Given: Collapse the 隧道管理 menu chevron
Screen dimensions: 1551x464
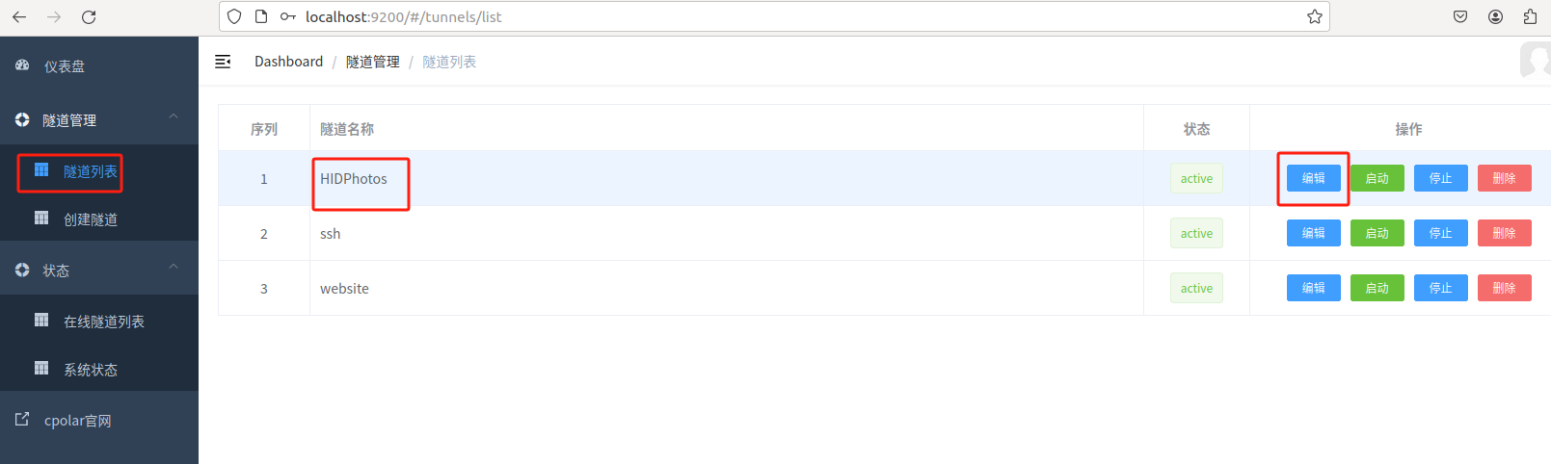Looking at the screenshot, I should click(174, 116).
